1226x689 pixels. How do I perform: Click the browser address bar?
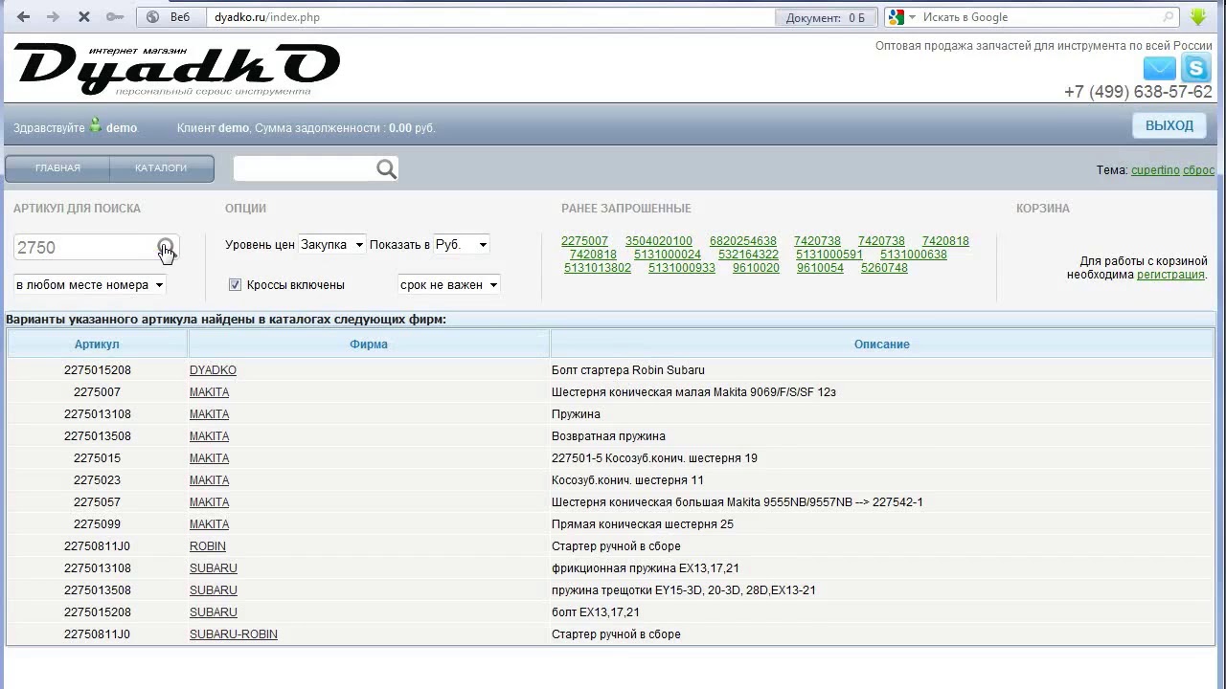[488, 17]
